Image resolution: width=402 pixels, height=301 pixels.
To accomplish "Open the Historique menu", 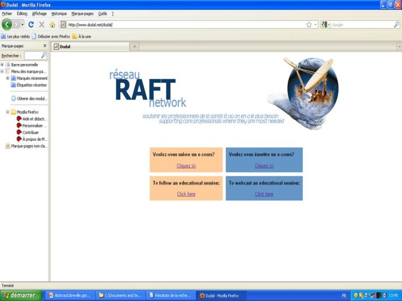I will pyautogui.click(x=59, y=13).
